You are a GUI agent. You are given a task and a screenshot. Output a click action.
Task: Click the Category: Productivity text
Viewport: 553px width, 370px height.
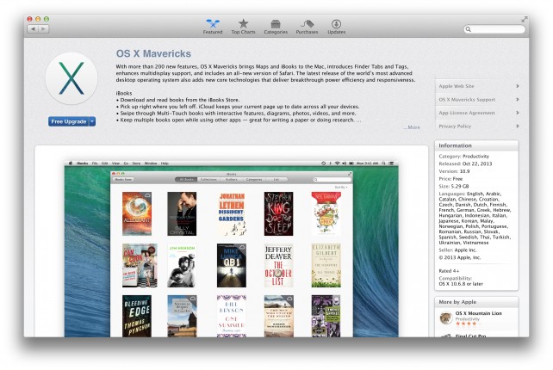point(463,156)
